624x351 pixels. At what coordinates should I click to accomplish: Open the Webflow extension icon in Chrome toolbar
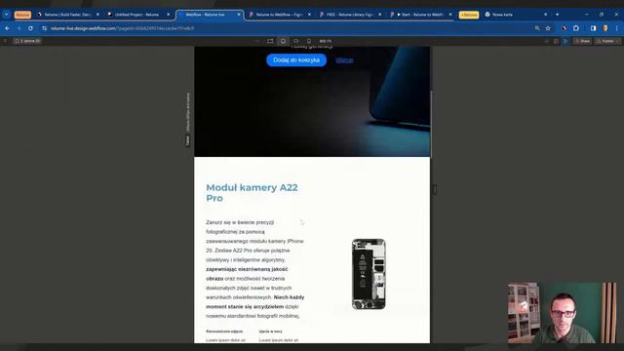click(x=564, y=28)
